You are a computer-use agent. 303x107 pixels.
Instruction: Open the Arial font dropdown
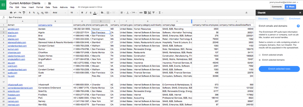tap(59, 13)
